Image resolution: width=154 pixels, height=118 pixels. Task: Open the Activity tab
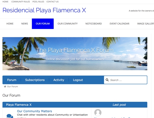coord(59,80)
